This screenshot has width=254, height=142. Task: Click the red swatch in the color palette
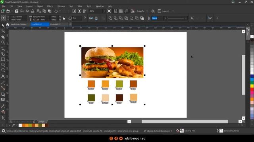pyautogui.click(x=252, y=90)
